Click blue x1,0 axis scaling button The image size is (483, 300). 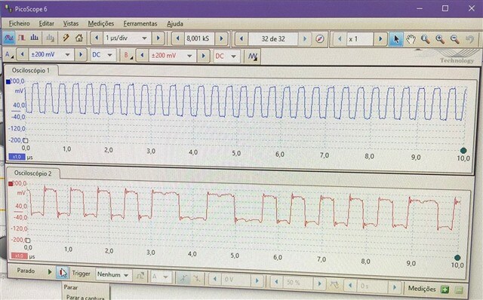click(x=17, y=157)
